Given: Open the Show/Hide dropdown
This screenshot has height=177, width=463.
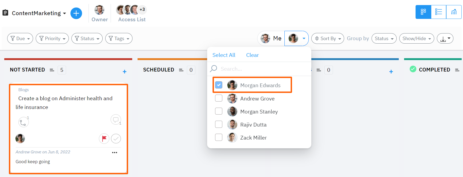Looking at the screenshot, I should coord(416,38).
